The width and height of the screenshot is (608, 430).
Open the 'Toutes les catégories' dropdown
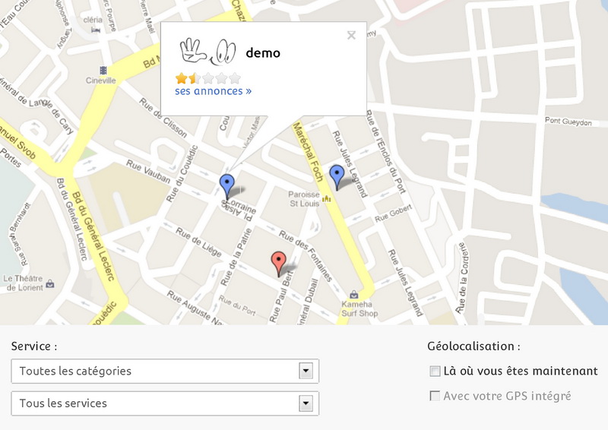[x=165, y=371]
